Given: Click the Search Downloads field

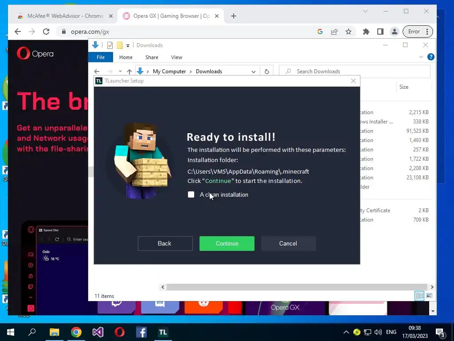Looking at the screenshot, I should [354, 71].
